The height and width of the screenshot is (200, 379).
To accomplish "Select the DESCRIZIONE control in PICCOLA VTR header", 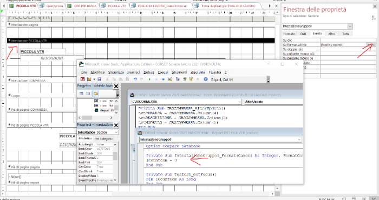I will click(x=52, y=58).
